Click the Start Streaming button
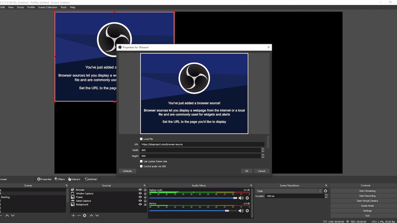This screenshot has height=223, width=397. pyautogui.click(x=367, y=191)
